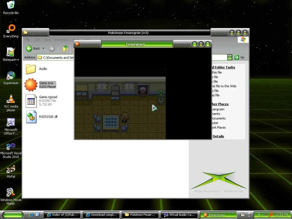Click the Forward arrow in Explorer toolbar
Image resolution: width=292 pixels, height=219 pixels.
click(52, 48)
